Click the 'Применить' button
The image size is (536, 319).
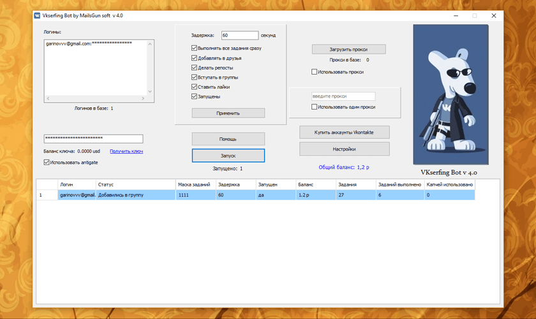point(228,113)
